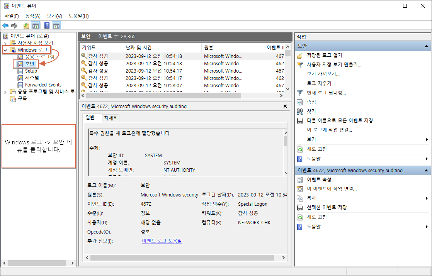This screenshot has width=432, height=276.
Task: Click 보기 가져오기 action
Action: click(x=323, y=74)
